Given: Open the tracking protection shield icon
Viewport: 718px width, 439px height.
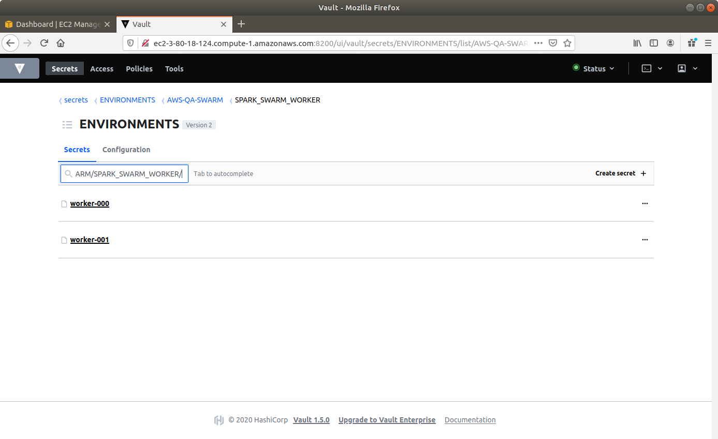Looking at the screenshot, I should (x=130, y=43).
